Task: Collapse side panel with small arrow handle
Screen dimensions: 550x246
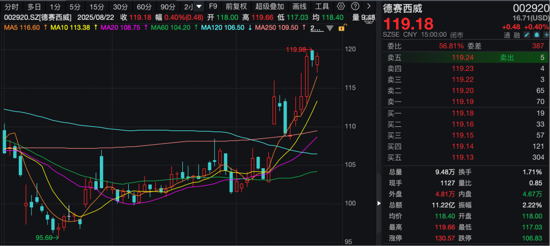Action: (378, 203)
